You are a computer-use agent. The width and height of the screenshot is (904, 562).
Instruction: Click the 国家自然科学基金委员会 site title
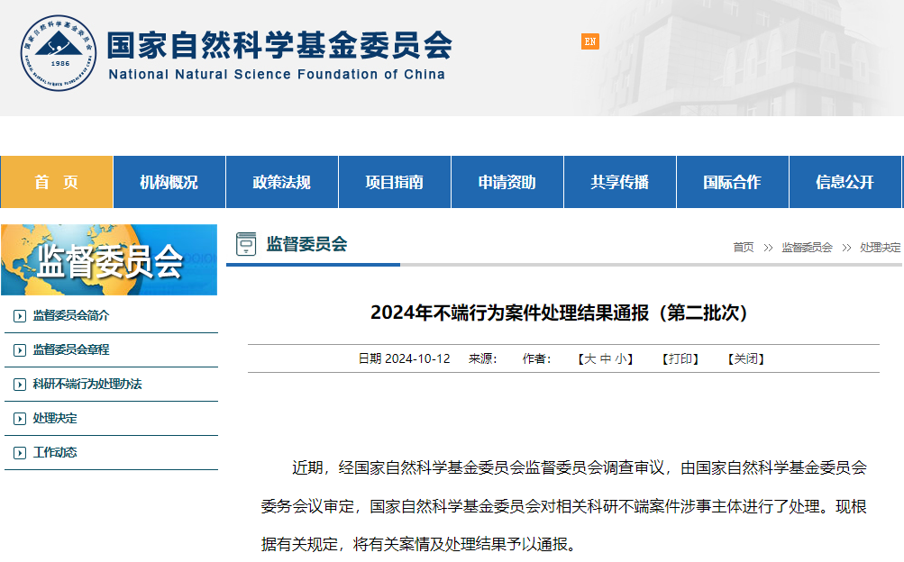279,45
